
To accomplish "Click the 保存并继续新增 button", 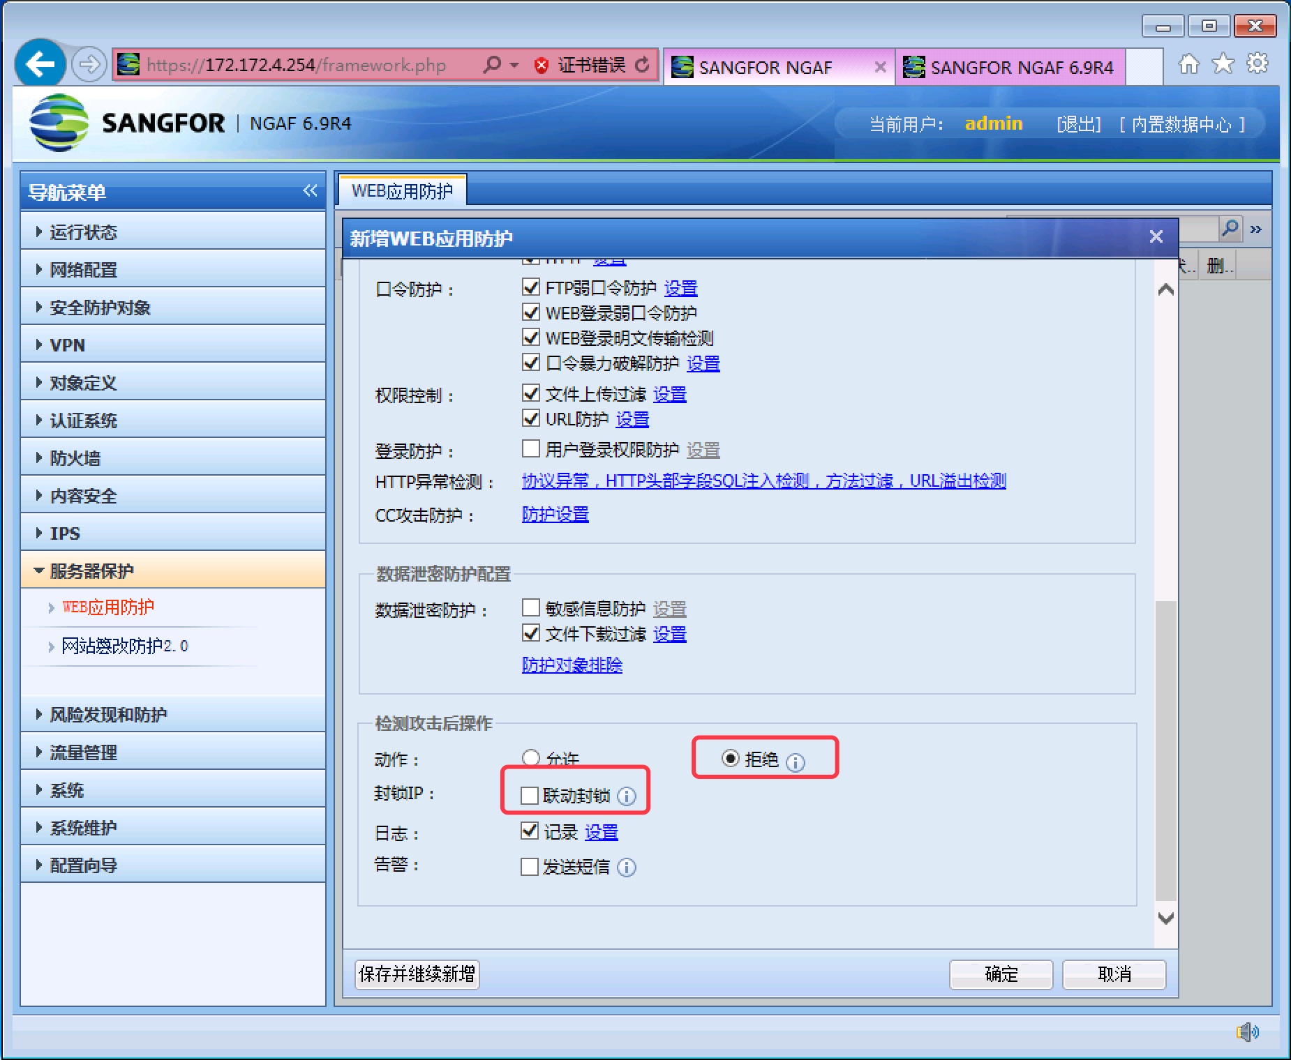I will tap(417, 974).
